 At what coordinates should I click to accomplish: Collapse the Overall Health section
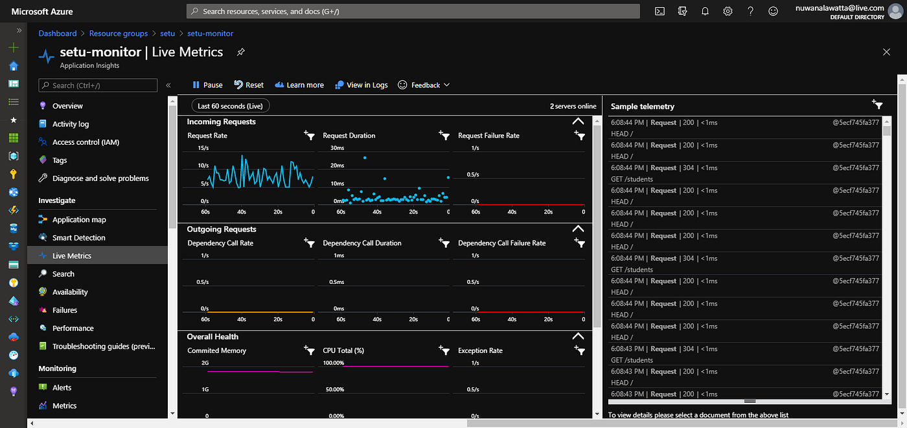578,336
